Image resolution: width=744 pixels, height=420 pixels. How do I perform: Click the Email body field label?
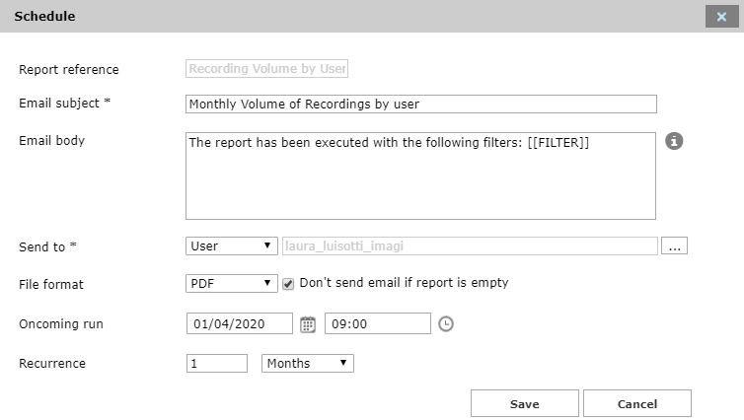(x=52, y=141)
